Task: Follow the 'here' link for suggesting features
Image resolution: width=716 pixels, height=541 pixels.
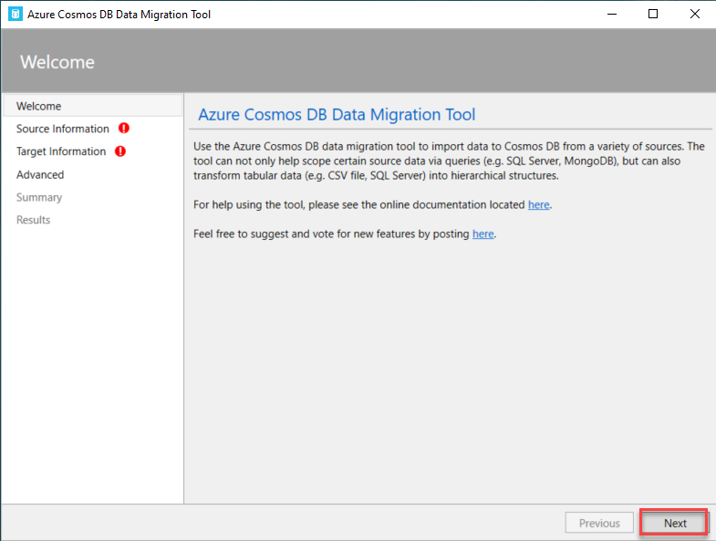Action: [483, 234]
